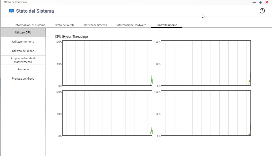272x156 pixels.
Task: Click the Controllo risorse tab
Action: 166,25
